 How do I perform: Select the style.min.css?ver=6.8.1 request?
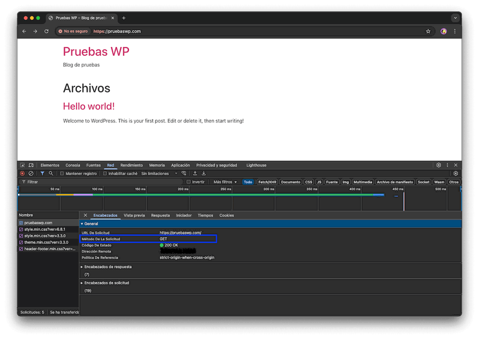(48, 229)
